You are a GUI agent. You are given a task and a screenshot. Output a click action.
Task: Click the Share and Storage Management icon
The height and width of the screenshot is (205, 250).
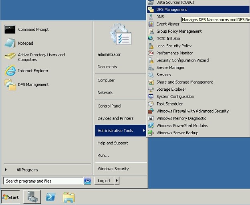point(151,82)
